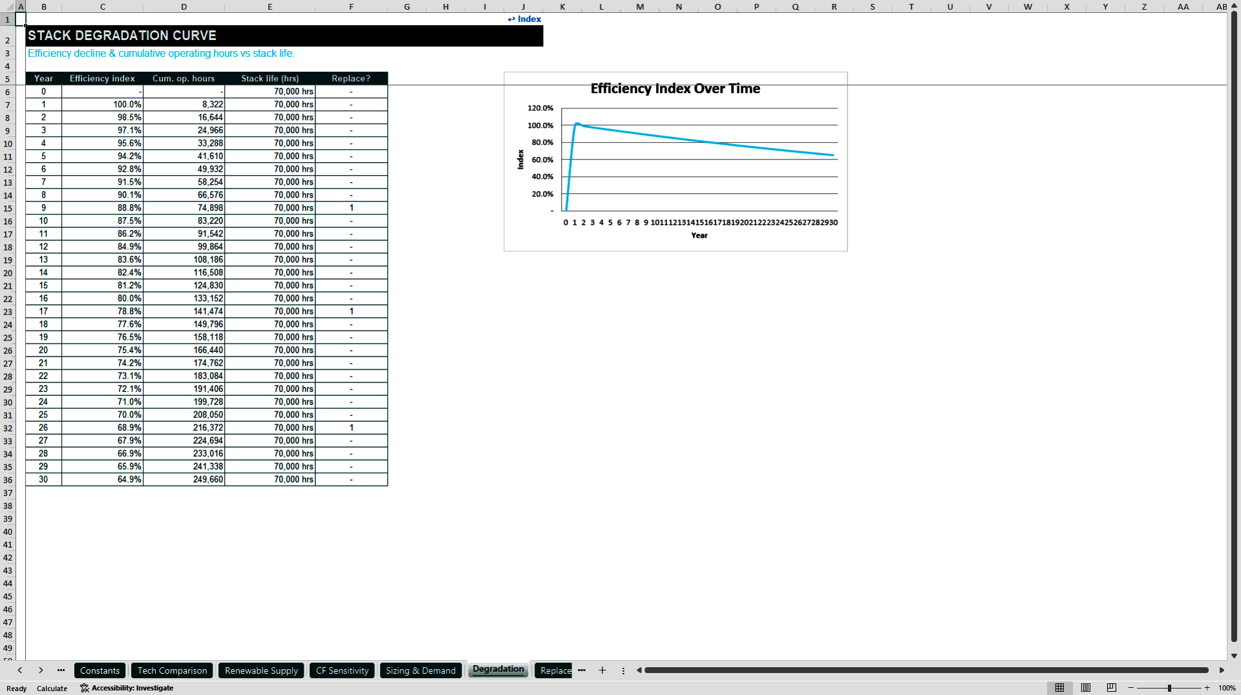Click Accessibility: Investigate in status bar
The width and height of the screenshot is (1241, 695).
point(127,688)
